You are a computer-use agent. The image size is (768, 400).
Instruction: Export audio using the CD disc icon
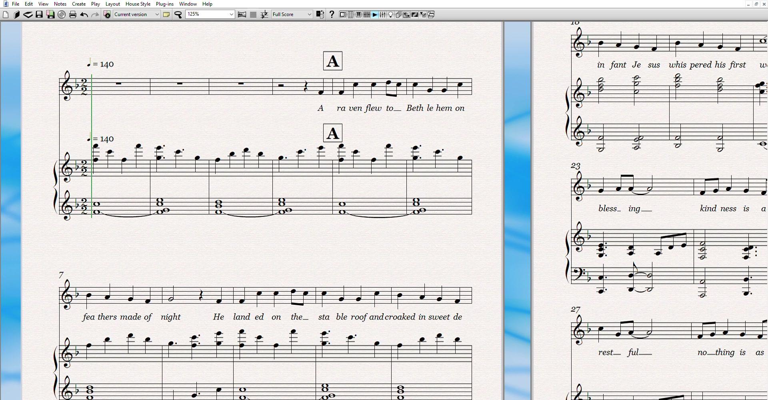pos(62,15)
